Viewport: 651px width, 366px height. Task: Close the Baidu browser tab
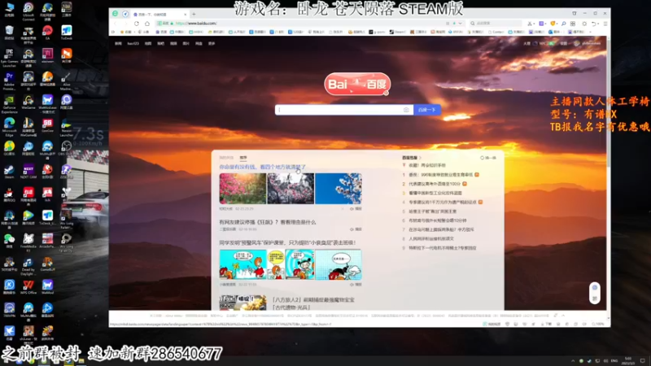[x=186, y=14]
